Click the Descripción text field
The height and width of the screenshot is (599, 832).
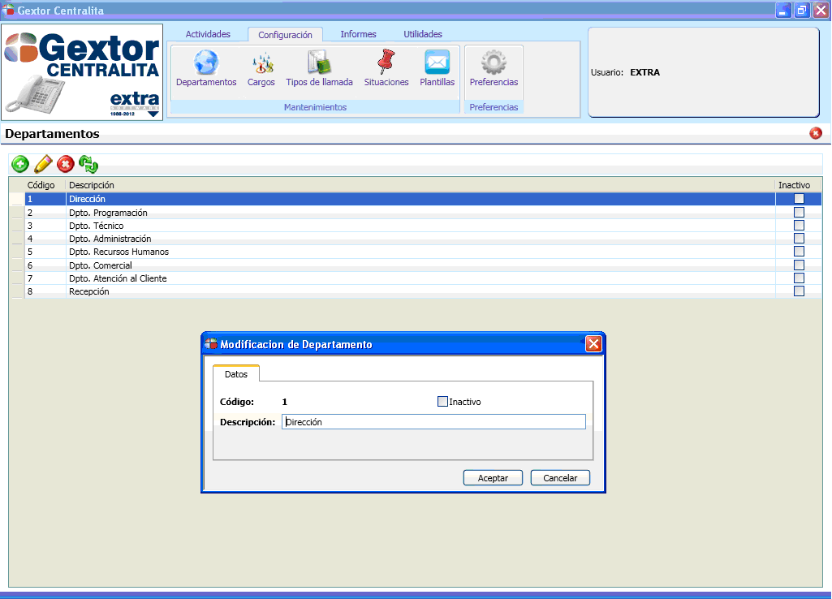[433, 422]
